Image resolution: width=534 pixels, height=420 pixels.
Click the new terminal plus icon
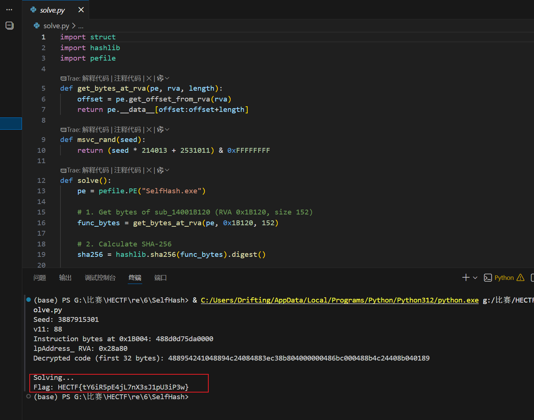point(466,278)
